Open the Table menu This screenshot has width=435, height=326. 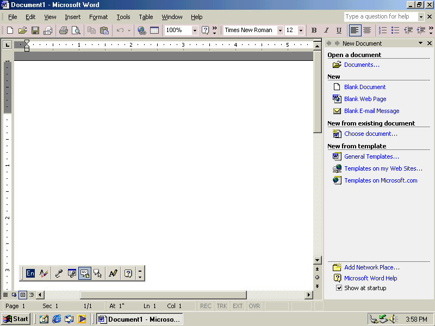146,17
